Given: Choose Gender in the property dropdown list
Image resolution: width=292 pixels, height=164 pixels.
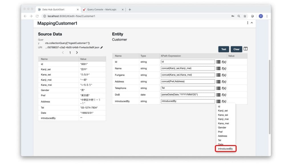Looking at the screenshot, I should 222,128.
